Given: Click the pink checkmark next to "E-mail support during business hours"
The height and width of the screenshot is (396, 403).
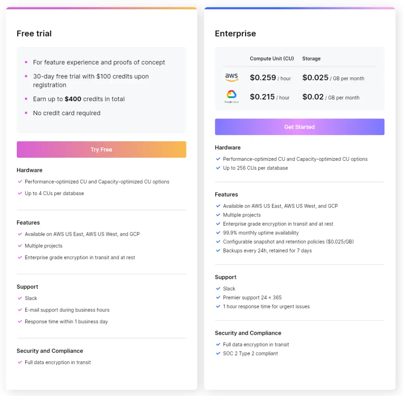Looking at the screenshot, I should [x=20, y=310].
